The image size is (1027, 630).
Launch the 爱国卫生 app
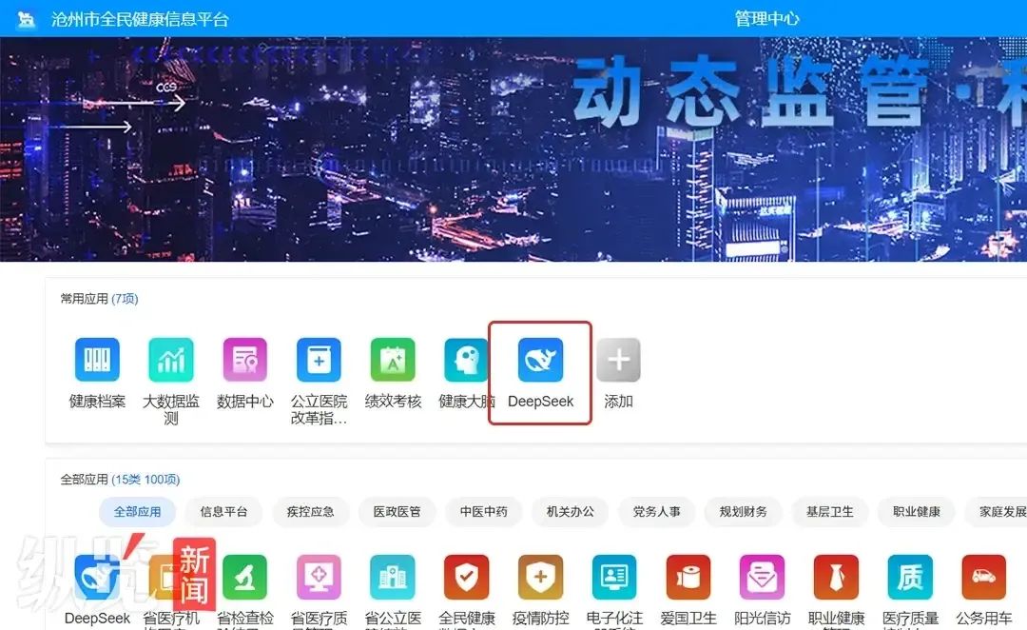688,578
